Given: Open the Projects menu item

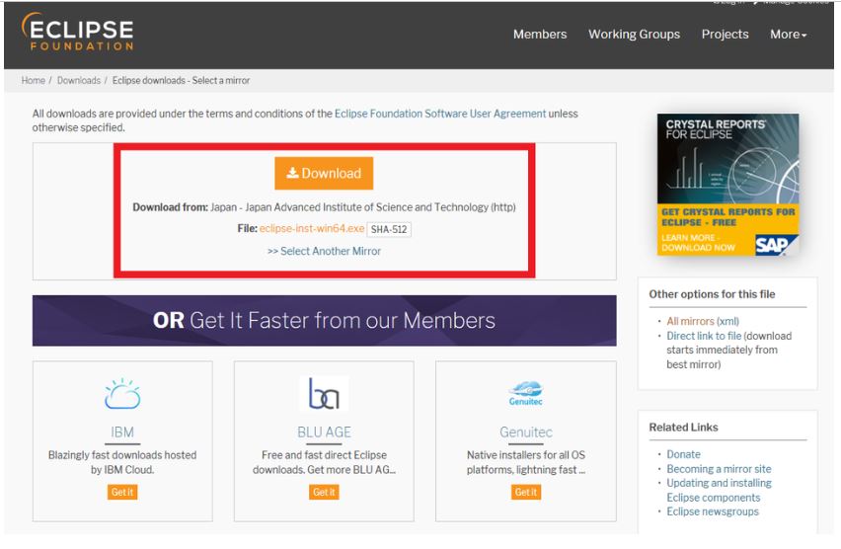Looking at the screenshot, I should click(x=725, y=35).
